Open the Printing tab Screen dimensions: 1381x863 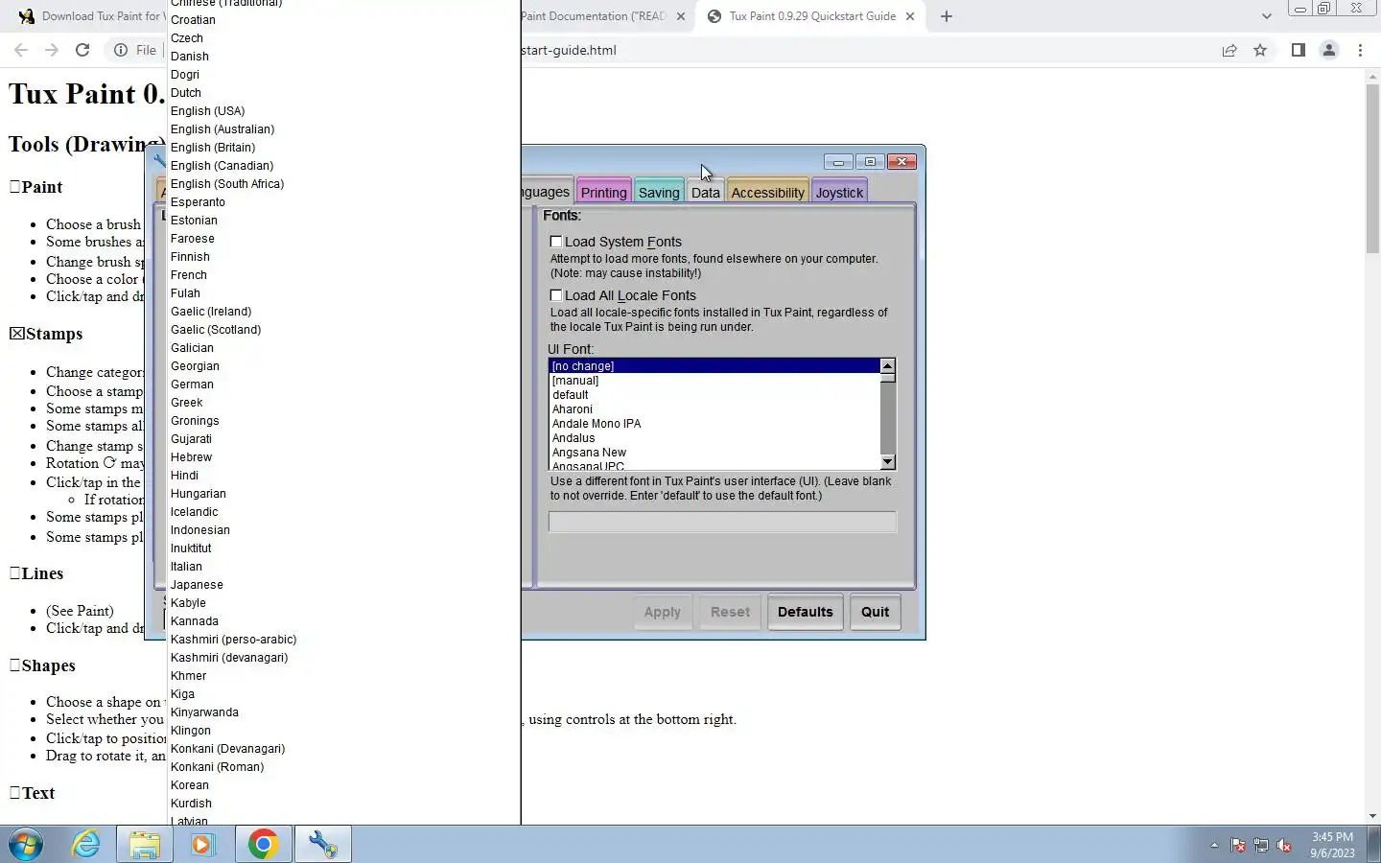point(603,192)
